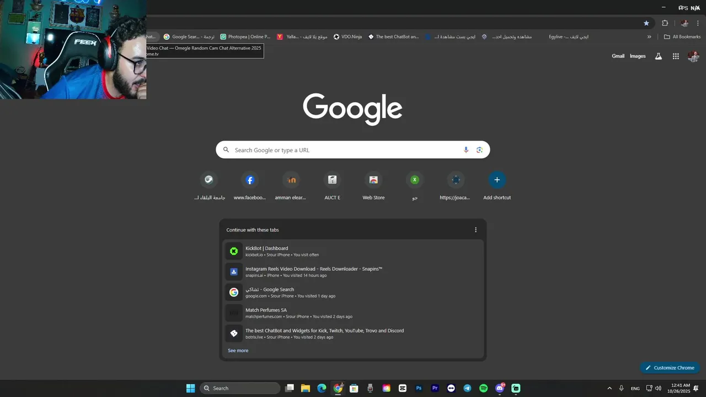Open Discord from the taskbar
The width and height of the screenshot is (706, 397).
click(500, 388)
